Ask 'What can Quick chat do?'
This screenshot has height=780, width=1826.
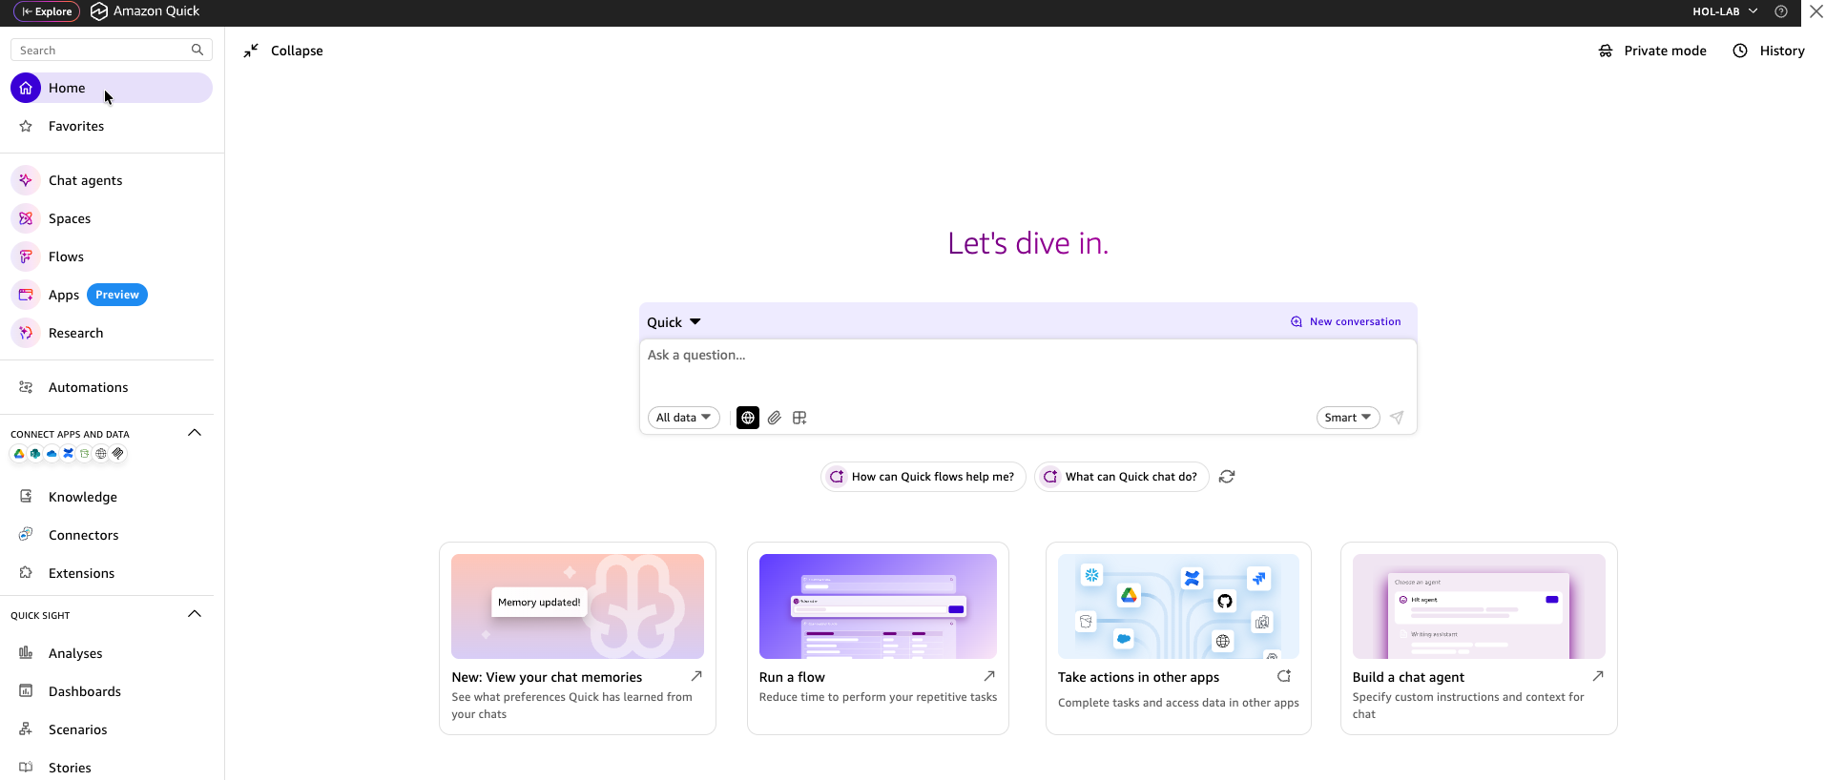pos(1122,477)
